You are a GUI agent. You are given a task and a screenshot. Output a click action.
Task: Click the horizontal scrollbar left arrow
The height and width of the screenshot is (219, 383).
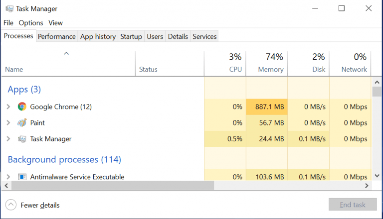click(x=6, y=186)
